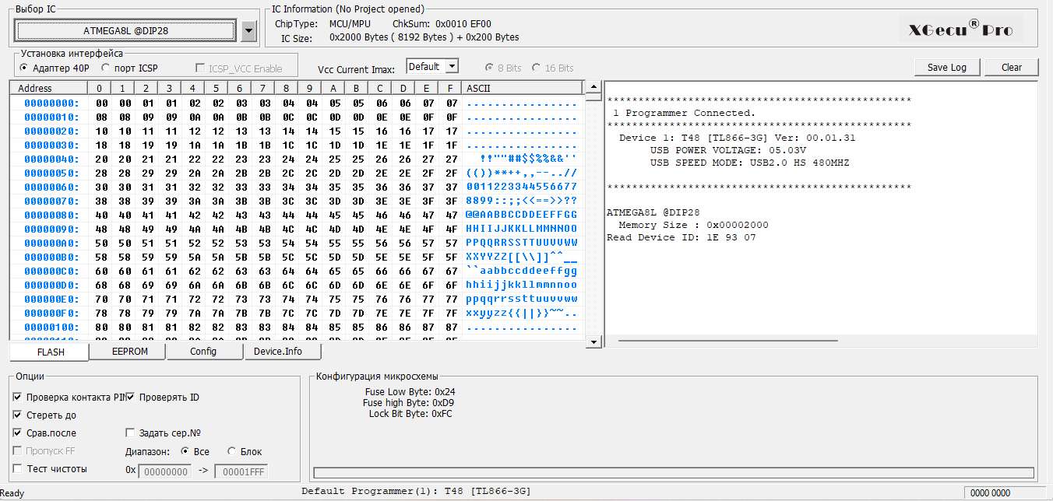Open the Device.Info tab
1053x501 pixels.
[283, 351]
